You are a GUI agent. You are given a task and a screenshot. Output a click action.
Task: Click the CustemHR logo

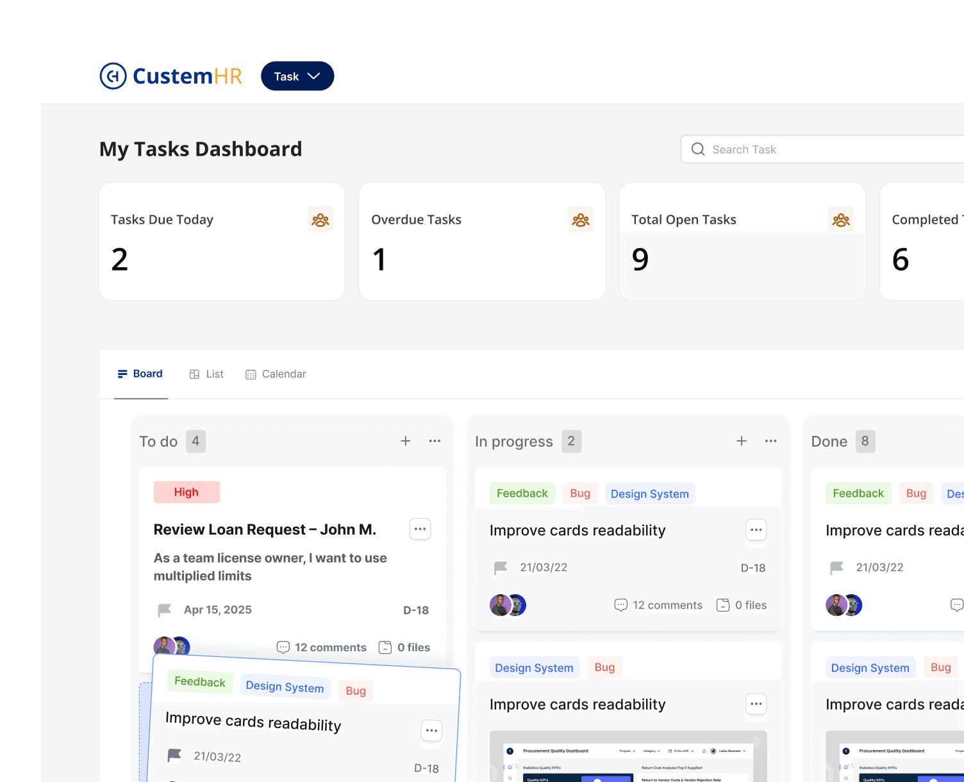point(170,76)
